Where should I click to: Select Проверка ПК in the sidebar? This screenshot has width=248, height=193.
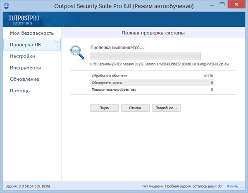[25, 44]
